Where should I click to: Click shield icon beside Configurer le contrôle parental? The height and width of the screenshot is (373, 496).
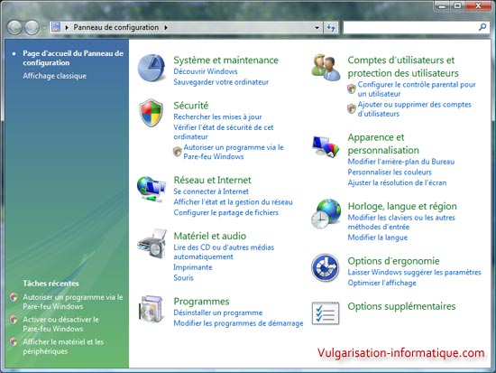352,89
